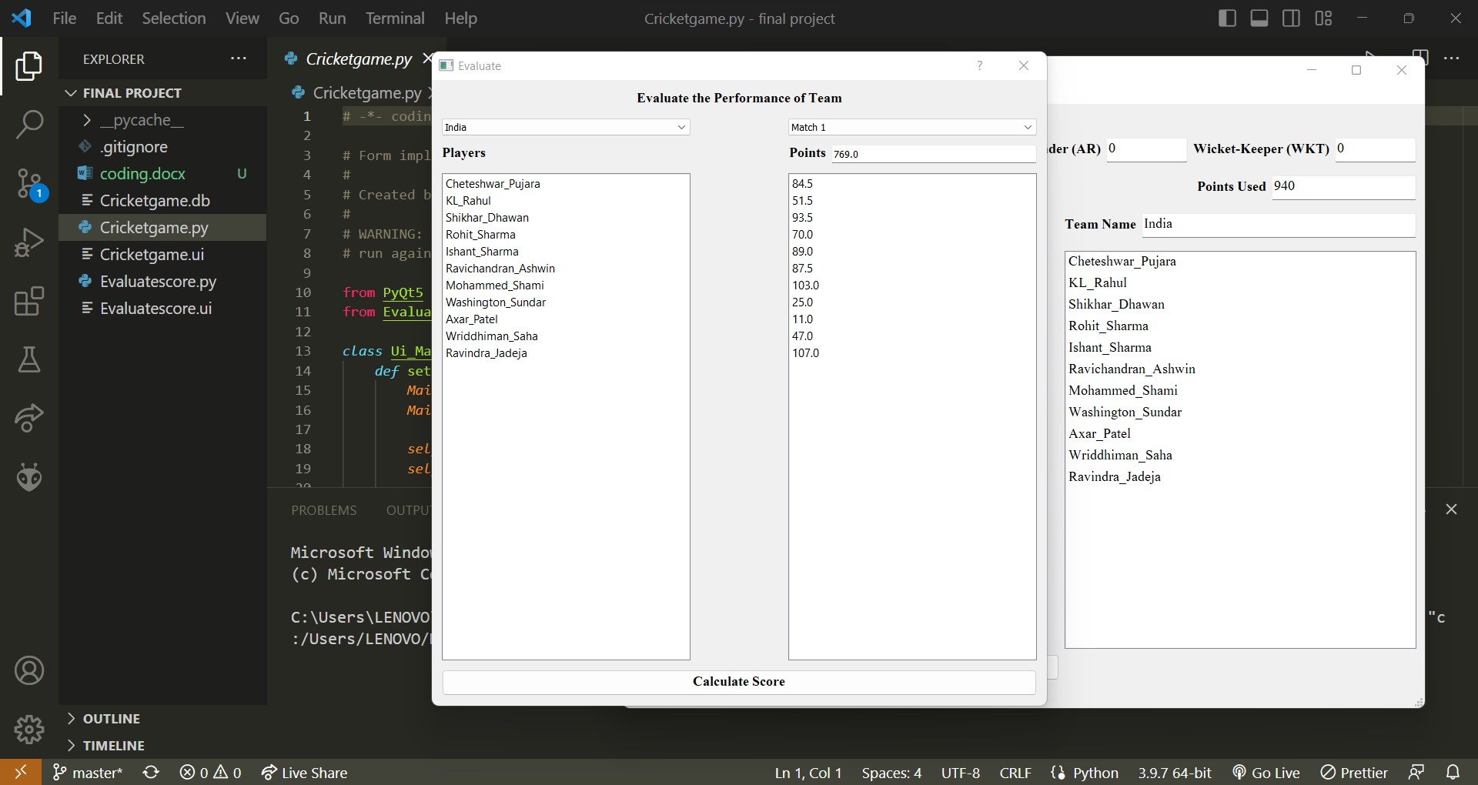This screenshot has width=1478, height=785.
Task: Select the Run and Debug icon
Action: pyautogui.click(x=29, y=242)
